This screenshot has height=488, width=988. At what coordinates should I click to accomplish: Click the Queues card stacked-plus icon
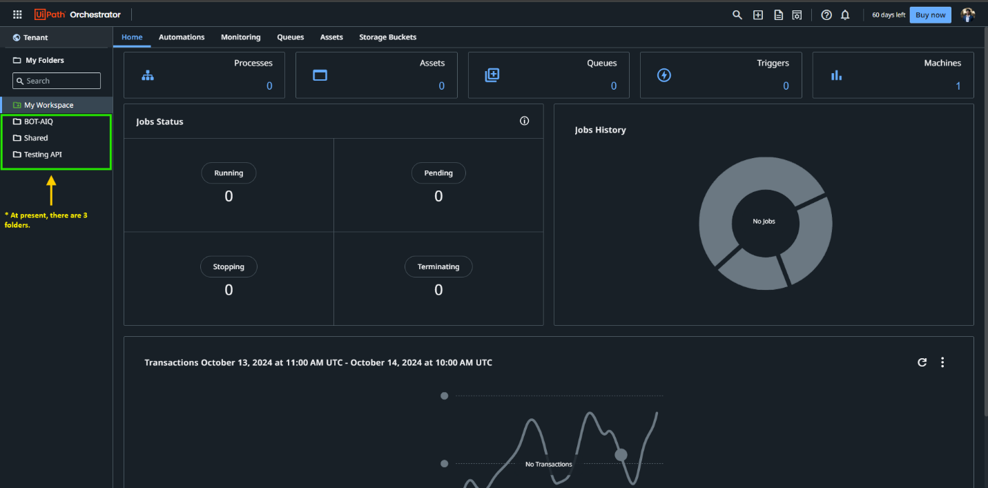492,75
